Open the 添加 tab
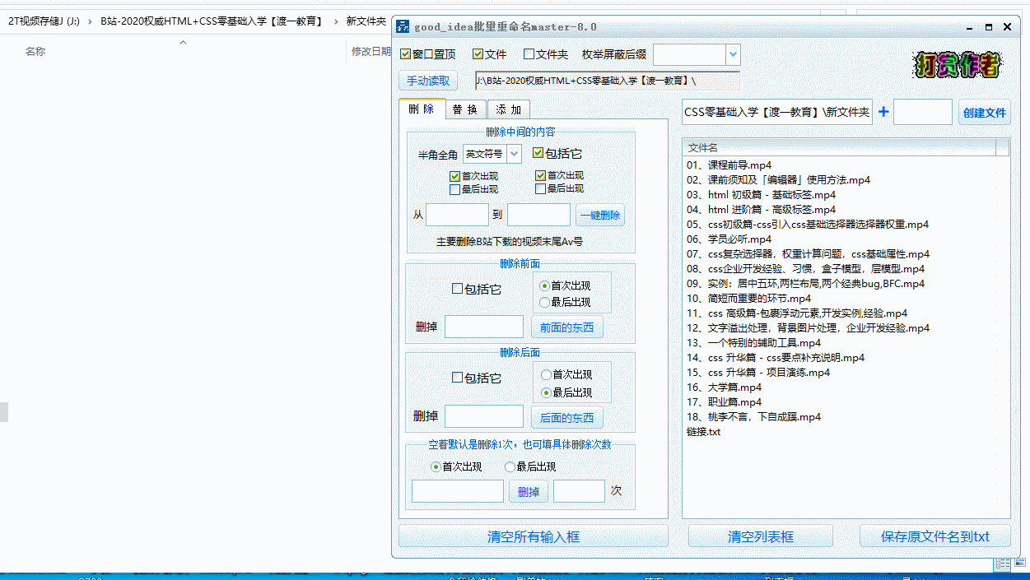The image size is (1030, 580). (x=508, y=109)
